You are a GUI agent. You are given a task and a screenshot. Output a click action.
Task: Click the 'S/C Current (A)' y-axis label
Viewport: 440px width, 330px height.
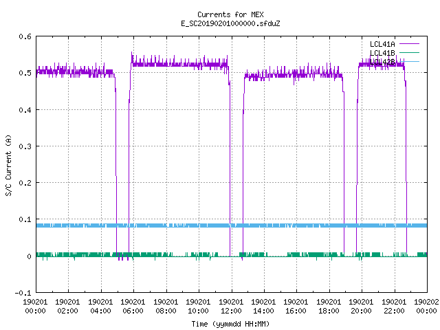click(8, 165)
